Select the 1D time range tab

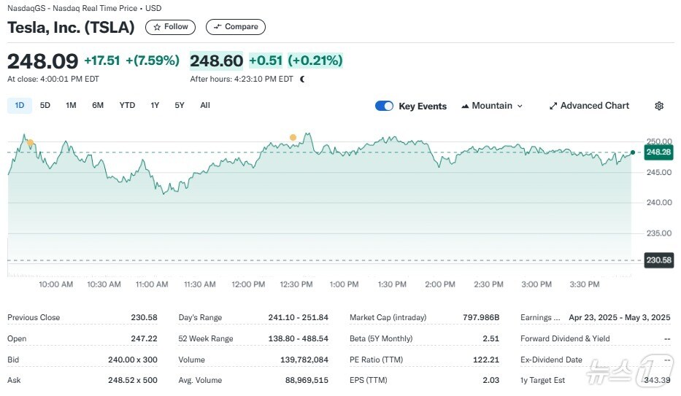coord(20,105)
